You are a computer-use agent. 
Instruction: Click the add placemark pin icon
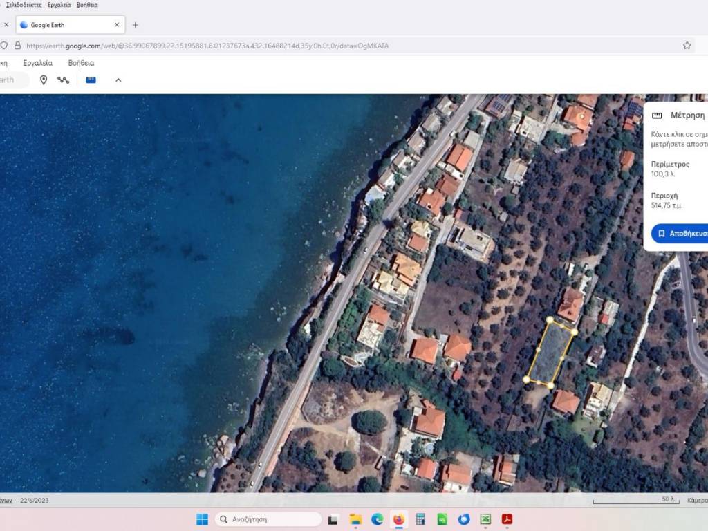tap(44, 80)
